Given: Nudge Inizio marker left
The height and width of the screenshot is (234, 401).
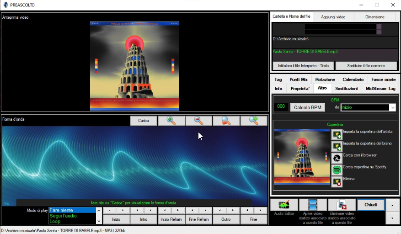Looking at the screenshot, I should pyautogui.click(x=110, y=210).
